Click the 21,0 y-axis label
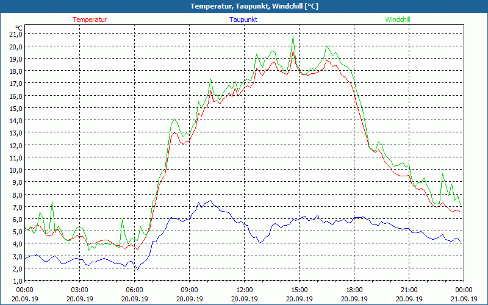This screenshot has height=305, width=488. pos(16,34)
